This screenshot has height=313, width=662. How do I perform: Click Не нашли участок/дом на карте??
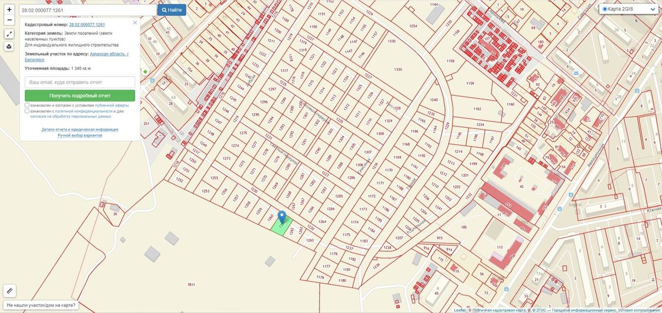click(x=41, y=305)
